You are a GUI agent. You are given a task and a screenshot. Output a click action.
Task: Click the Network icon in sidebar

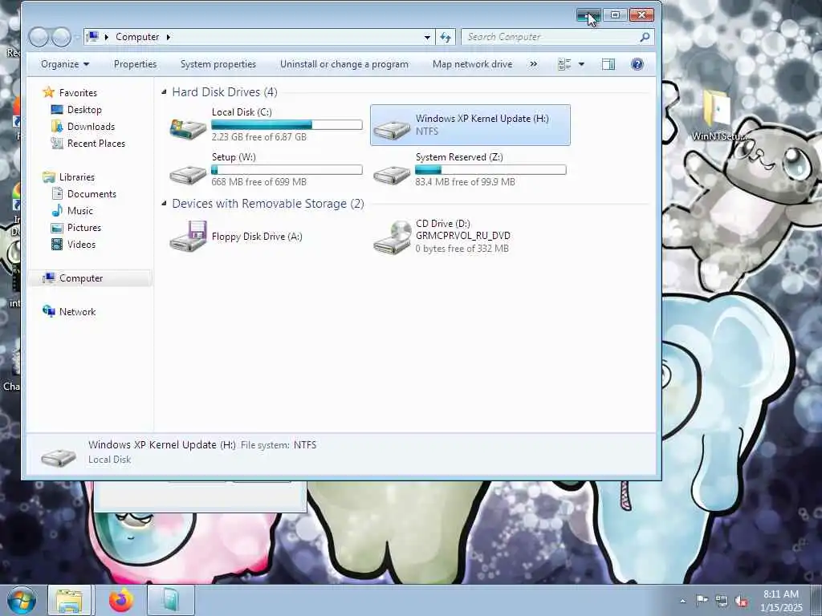pos(48,311)
